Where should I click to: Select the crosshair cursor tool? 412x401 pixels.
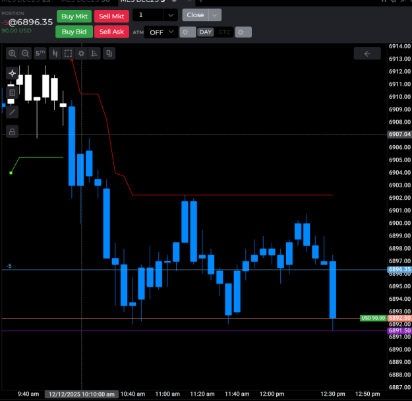(x=12, y=73)
